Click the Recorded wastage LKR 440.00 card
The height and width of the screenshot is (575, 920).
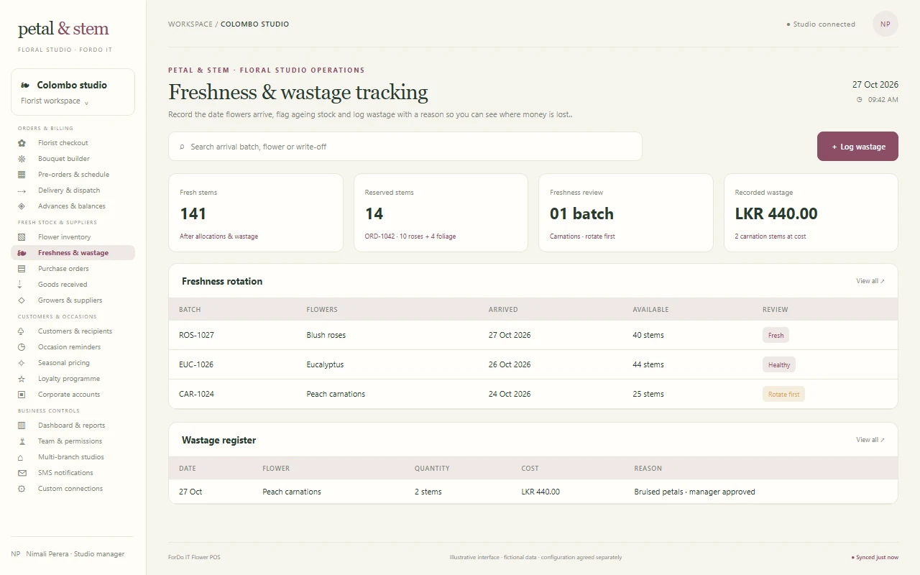click(x=811, y=213)
